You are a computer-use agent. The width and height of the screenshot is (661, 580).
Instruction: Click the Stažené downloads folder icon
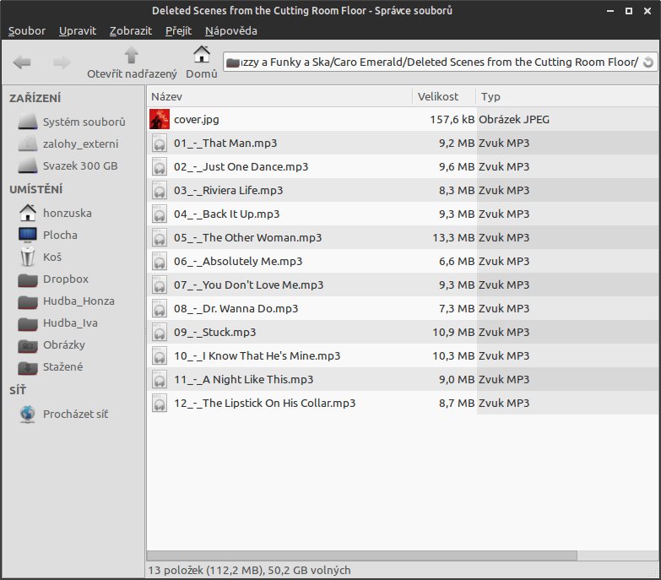coord(28,367)
